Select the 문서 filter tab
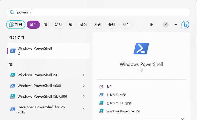197x120 pixels. [58, 25]
